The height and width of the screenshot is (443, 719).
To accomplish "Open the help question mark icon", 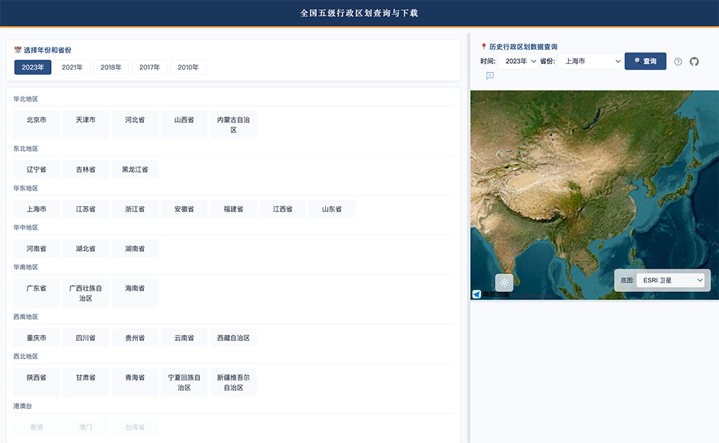I will coord(678,61).
